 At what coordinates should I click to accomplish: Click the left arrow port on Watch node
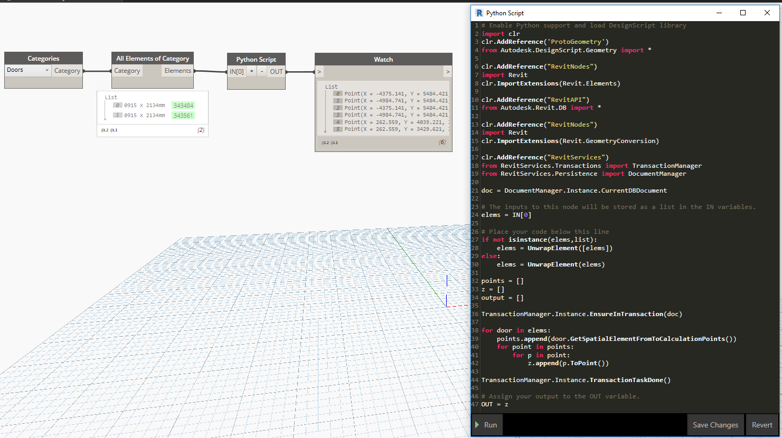pyautogui.click(x=319, y=72)
